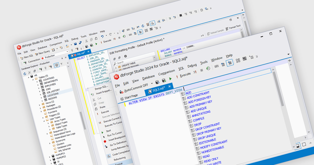Expand the Views (1) folder
314x165 pixels.
(40, 105)
